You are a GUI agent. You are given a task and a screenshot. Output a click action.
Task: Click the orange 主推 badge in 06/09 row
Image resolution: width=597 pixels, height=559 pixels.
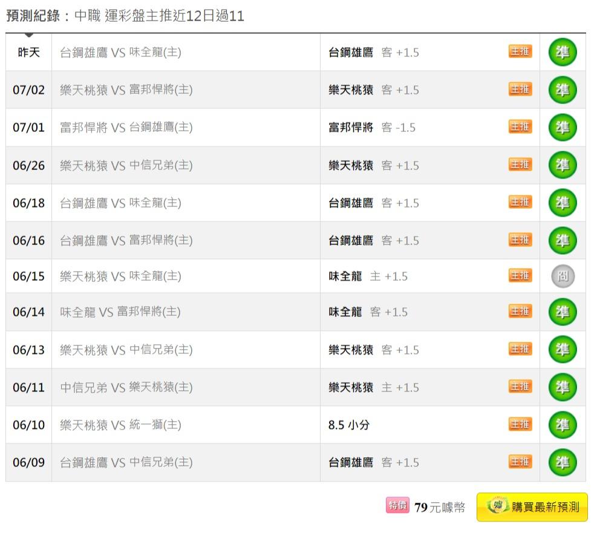520,462
